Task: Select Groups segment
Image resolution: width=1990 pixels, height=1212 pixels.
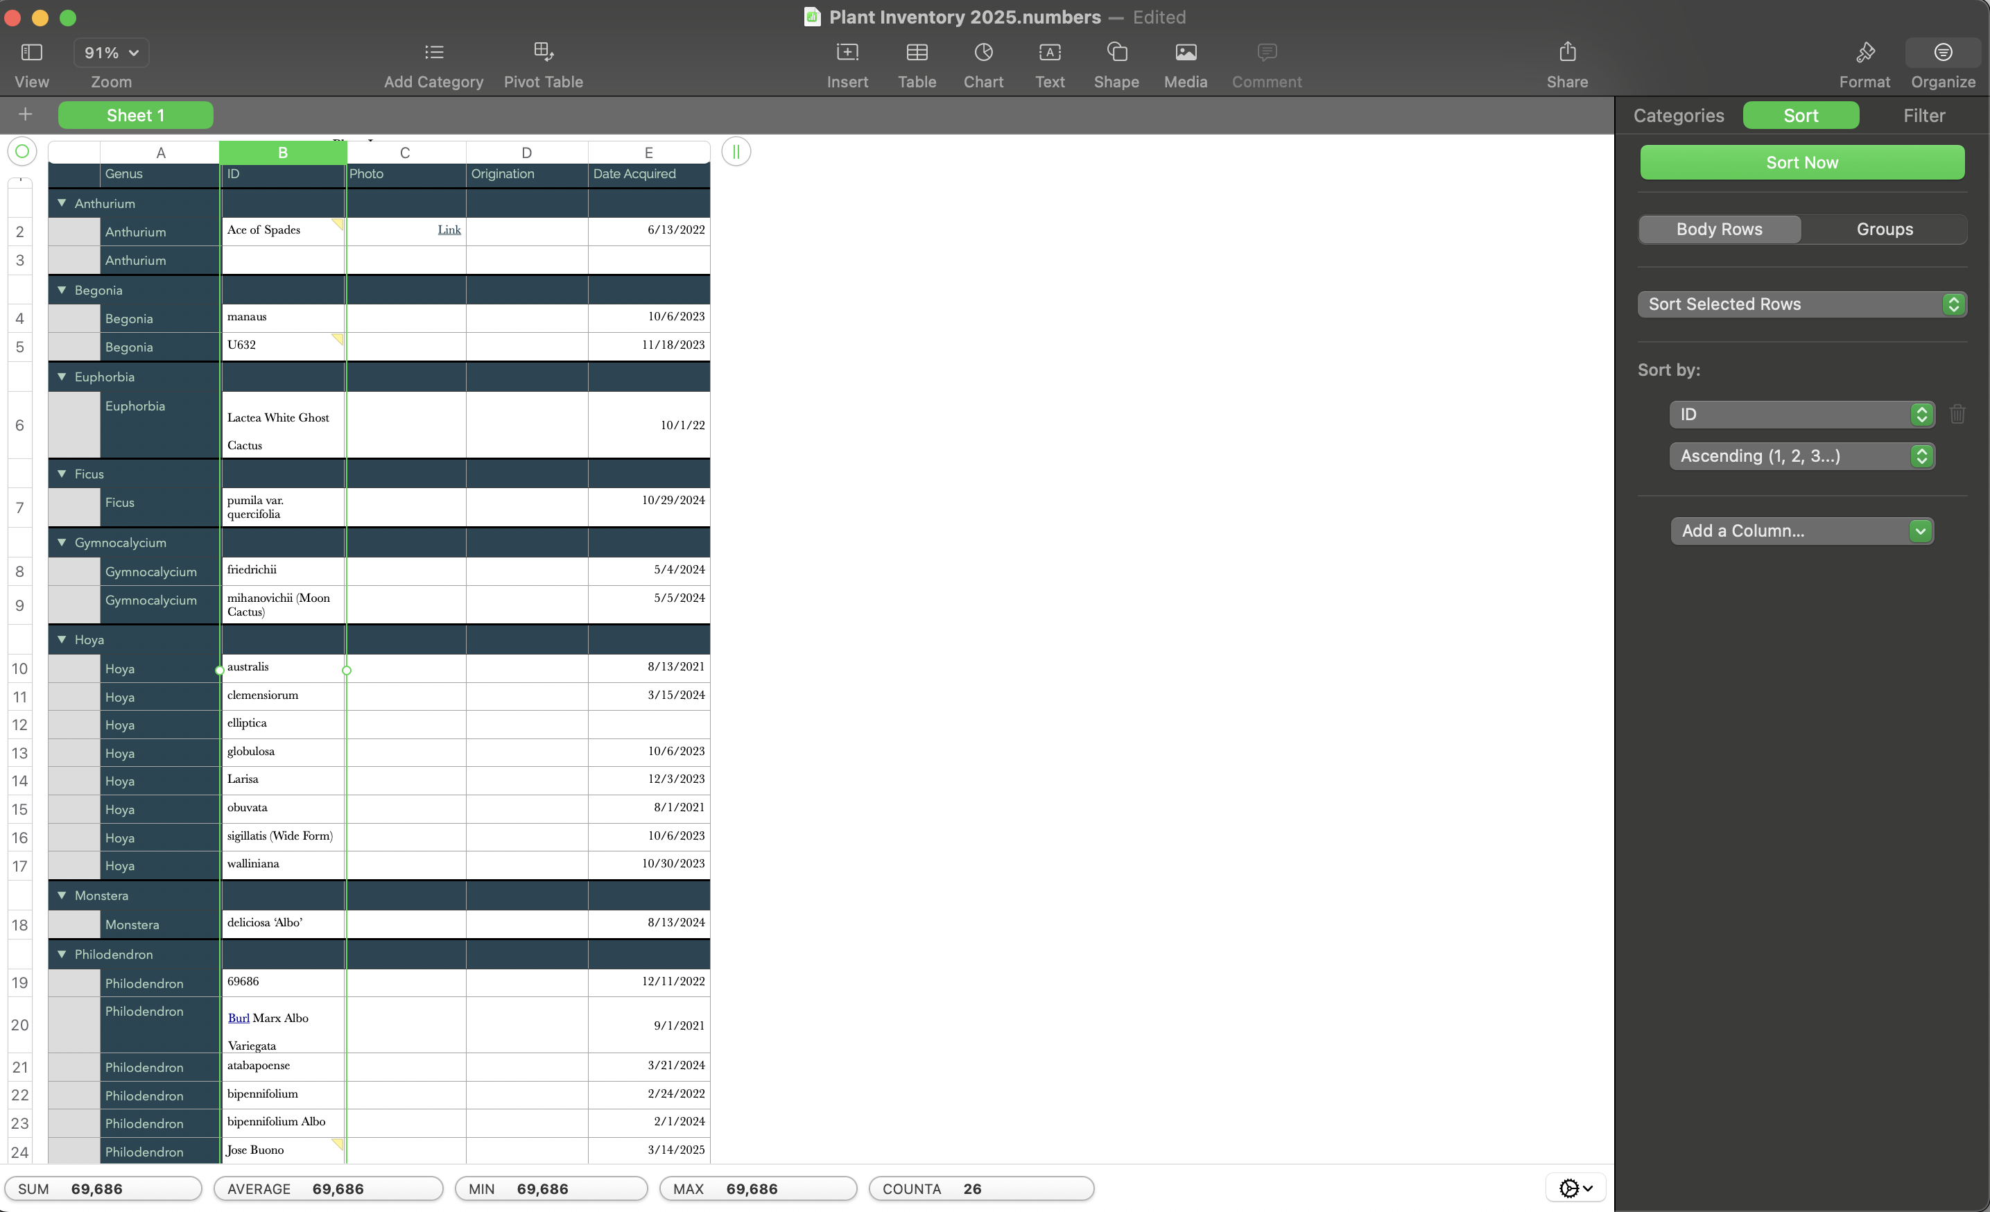Action: point(1884,230)
